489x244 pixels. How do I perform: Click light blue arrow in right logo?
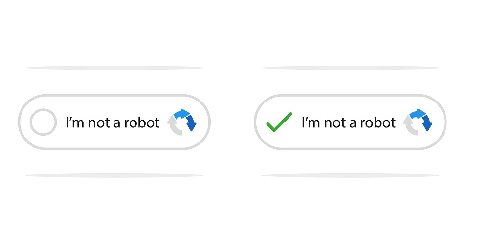click(418, 114)
